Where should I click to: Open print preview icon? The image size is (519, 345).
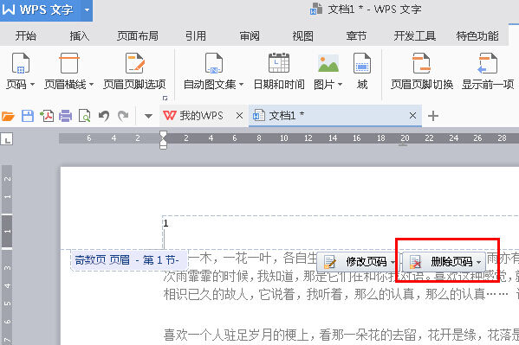click(x=84, y=116)
